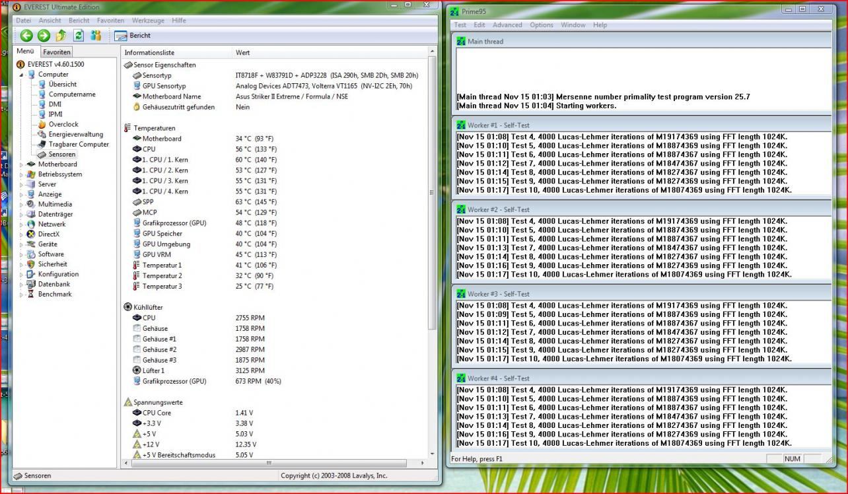This screenshot has width=848, height=494.
Task: Click the Wert column header
Action: [x=330, y=52]
